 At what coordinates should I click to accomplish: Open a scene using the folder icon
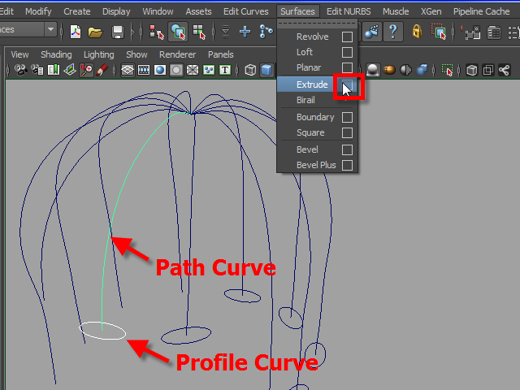coord(96,32)
